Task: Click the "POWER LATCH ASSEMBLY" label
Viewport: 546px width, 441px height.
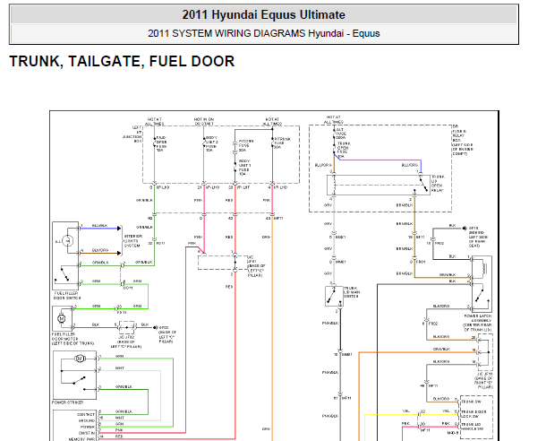Action: [x=478, y=318]
